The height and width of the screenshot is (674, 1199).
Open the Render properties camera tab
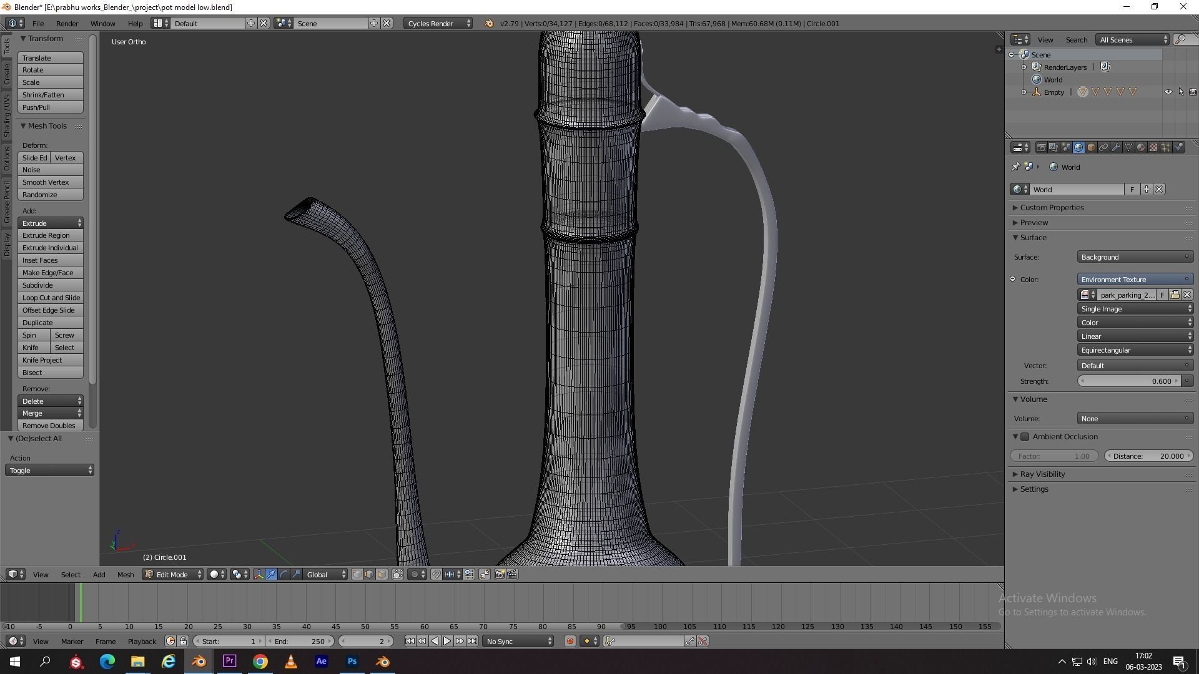point(1041,147)
